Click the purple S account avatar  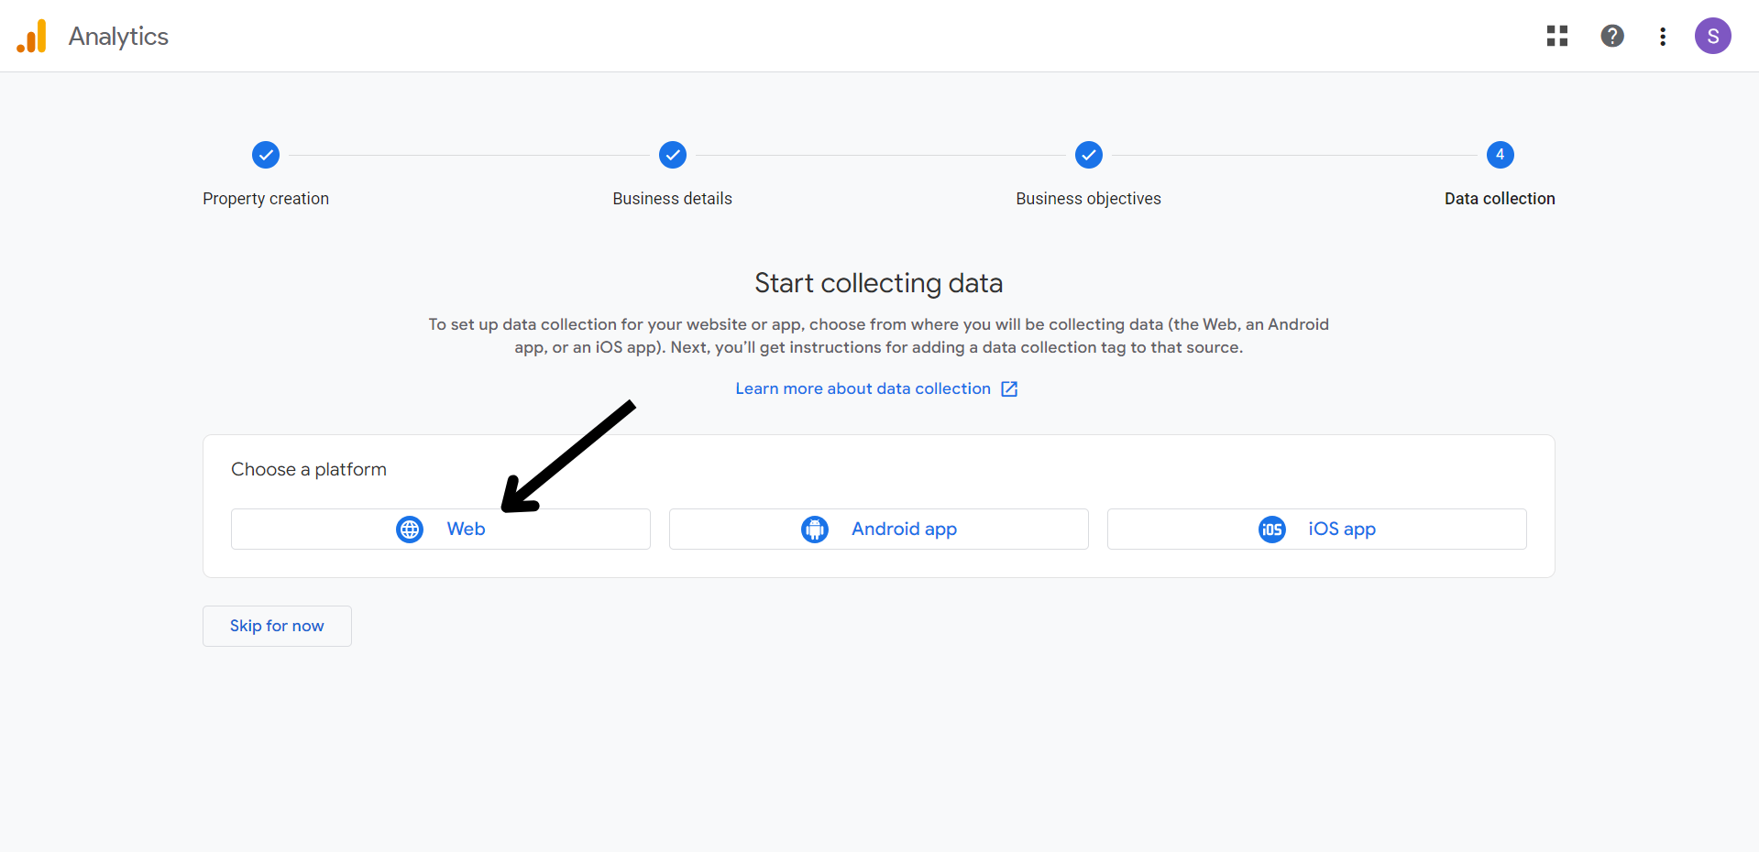tap(1711, 37)
